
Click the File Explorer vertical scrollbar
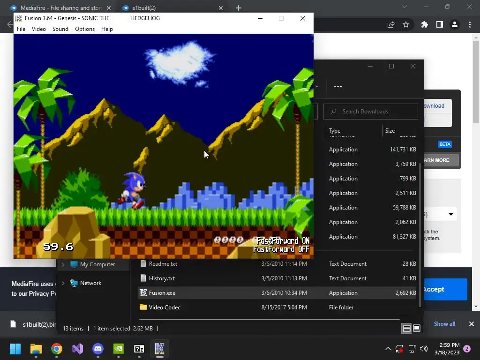point(420,234)
